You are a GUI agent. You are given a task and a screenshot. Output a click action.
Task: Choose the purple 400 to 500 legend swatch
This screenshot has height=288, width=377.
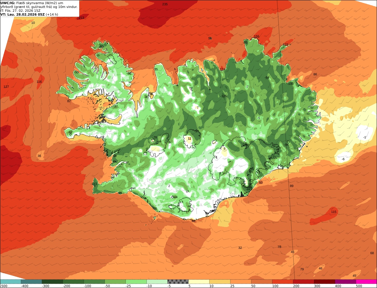tap(345, 282)
